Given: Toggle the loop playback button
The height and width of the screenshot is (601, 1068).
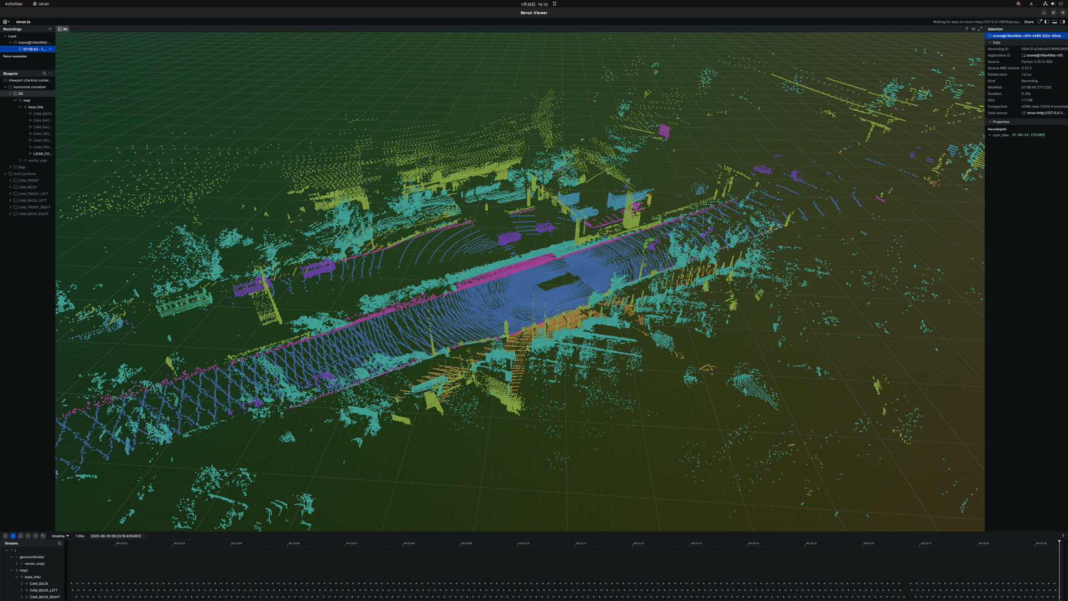Looking at the screenshot, I should pos(43,535).
